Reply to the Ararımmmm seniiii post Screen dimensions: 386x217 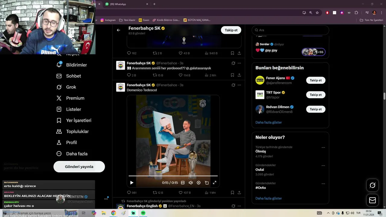click(131, 75)
